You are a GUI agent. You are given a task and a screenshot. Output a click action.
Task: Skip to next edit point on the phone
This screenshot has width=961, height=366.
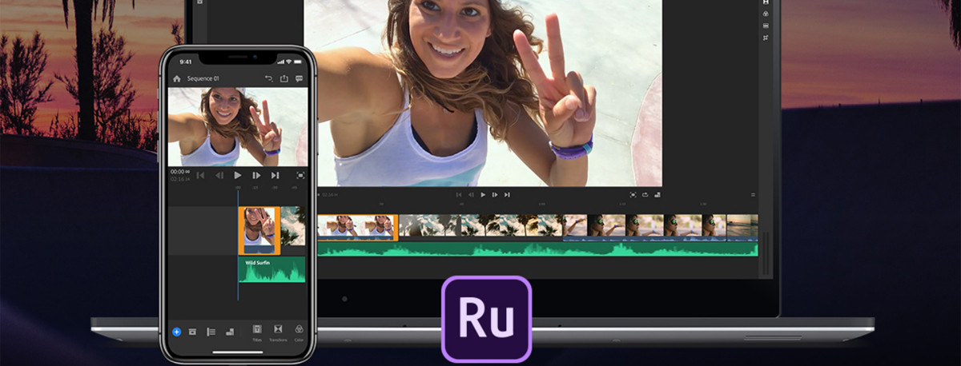(x=275, y=175)
